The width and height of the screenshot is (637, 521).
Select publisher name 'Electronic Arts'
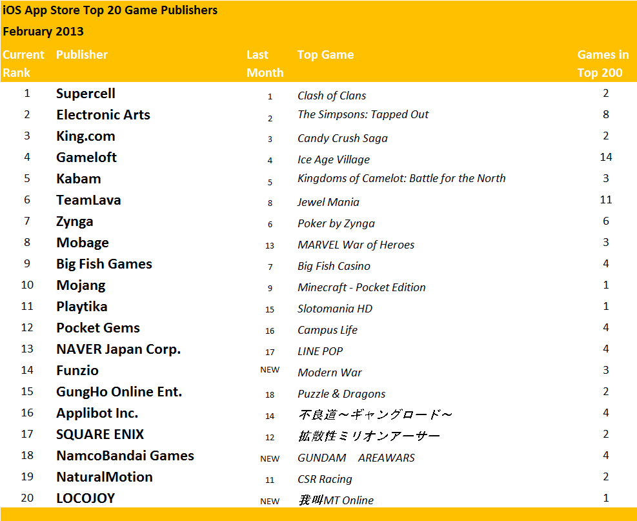[103, 115]
